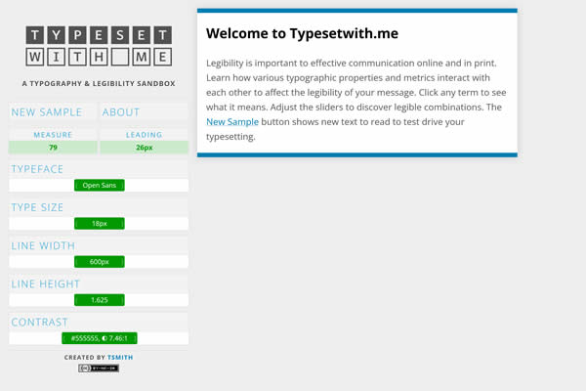Click the Leading term label
586x391 pixels.
coord(144,135)
